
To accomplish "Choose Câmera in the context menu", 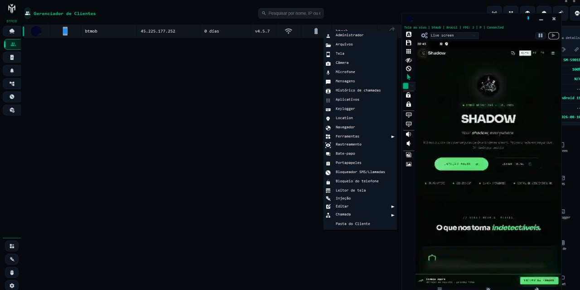I will tap(360, 63).
